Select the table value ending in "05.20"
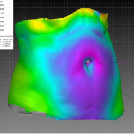Screen dimensions: 134x134 coord(2,30)
